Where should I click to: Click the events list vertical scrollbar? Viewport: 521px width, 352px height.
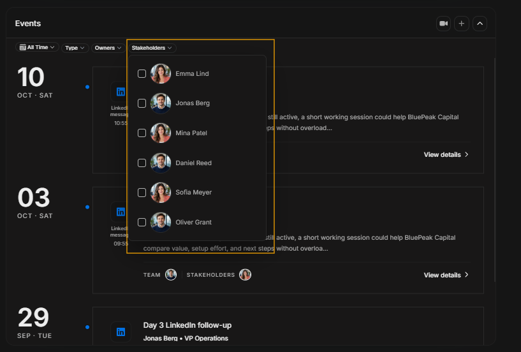point(494,170)
